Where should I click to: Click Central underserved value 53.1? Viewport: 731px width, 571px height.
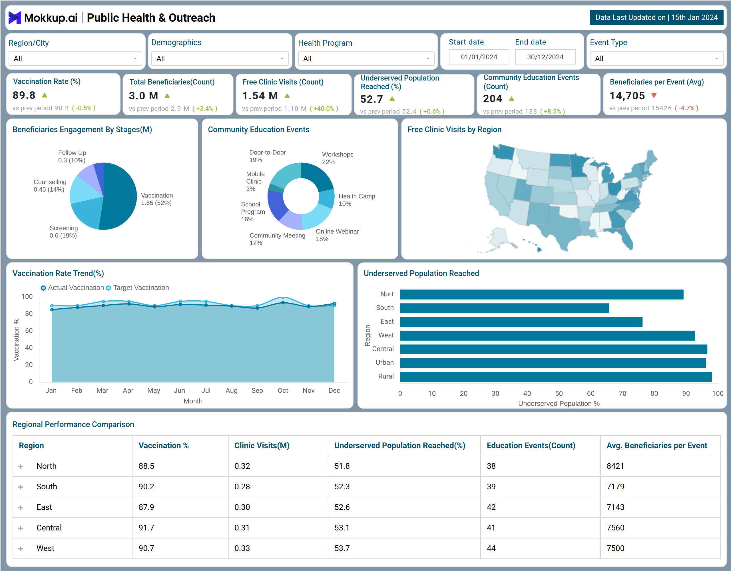[x=342, y=528]
